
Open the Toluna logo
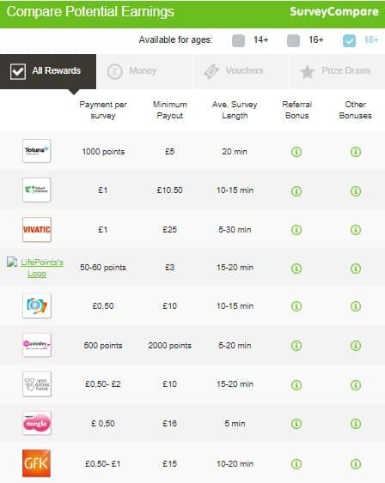tap(36, 151)
